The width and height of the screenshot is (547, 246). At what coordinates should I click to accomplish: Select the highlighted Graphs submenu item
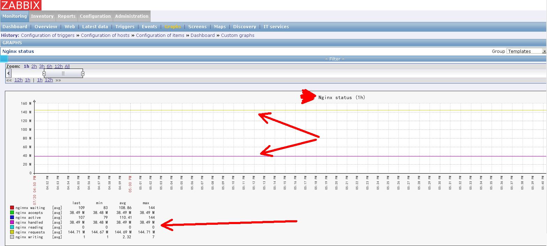pyautogui.click(x=173, y=26)
